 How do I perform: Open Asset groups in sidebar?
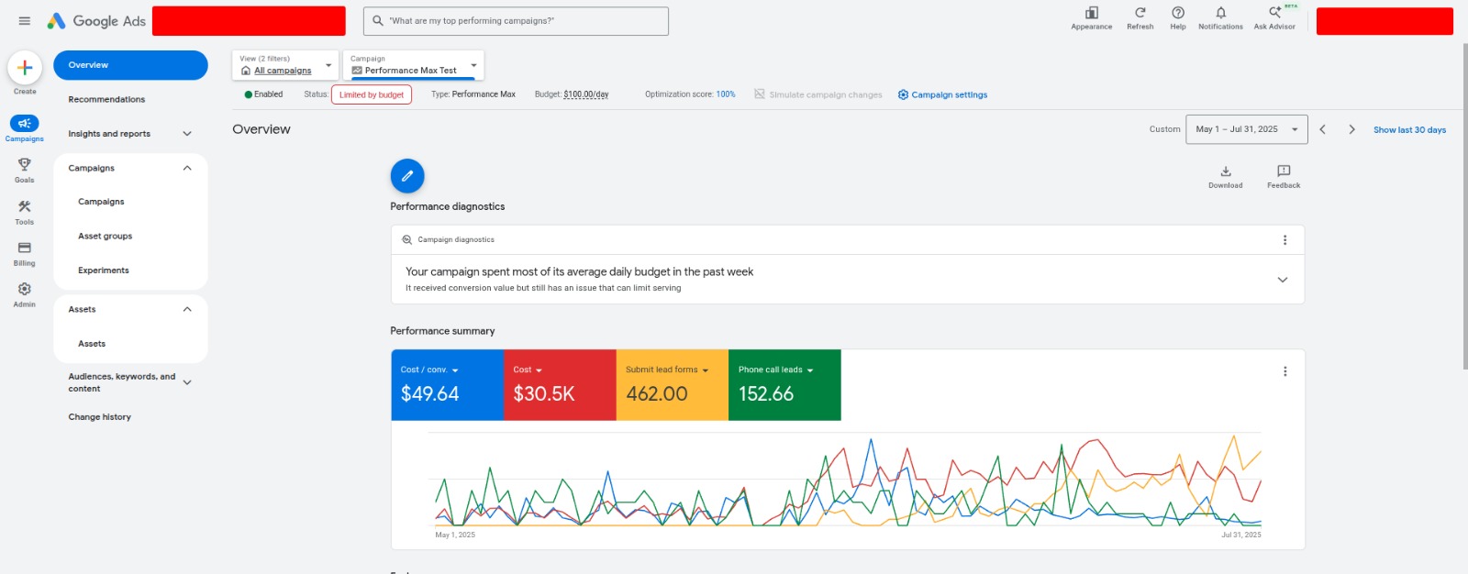coord(106,237)
